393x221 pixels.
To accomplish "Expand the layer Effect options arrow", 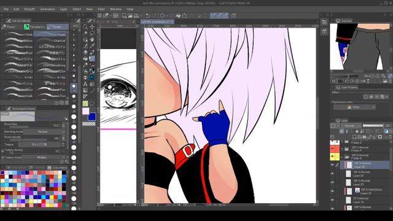I will (x=387, y=97).
